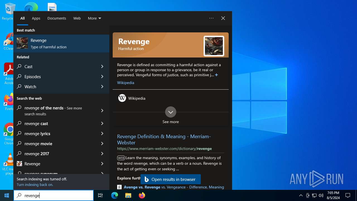Image resolution: width=357 pixels, height=201 pixels.
Task: Expand the revenge movie suggestion arrow
Action: click(102, 143)
